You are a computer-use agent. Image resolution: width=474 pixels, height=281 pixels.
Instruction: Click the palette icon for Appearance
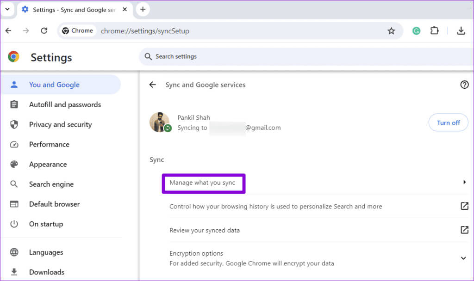click(x=14, y=164)
